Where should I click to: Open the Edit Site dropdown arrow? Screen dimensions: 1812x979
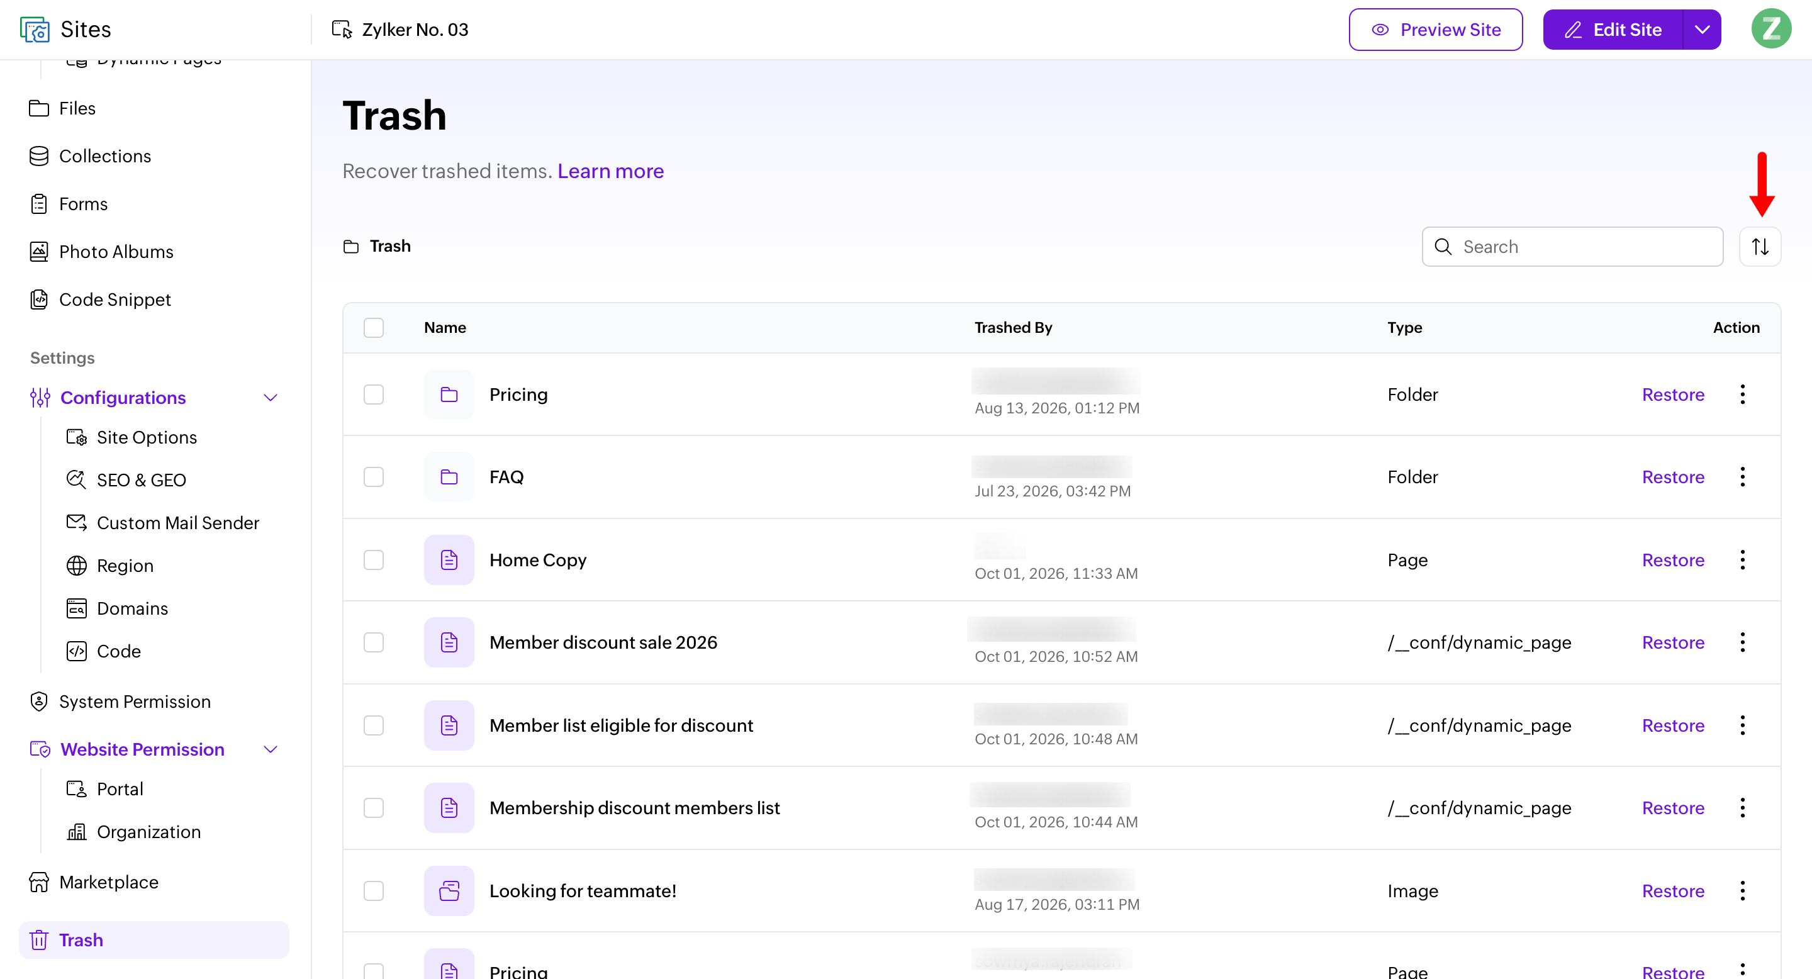1701,30
